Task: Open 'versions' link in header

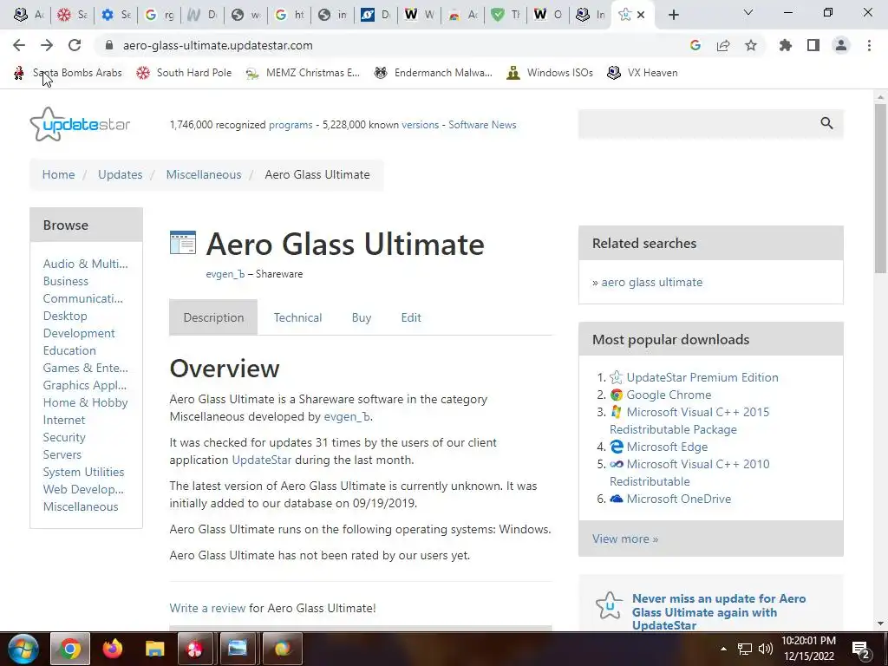Action: (421, 125)
